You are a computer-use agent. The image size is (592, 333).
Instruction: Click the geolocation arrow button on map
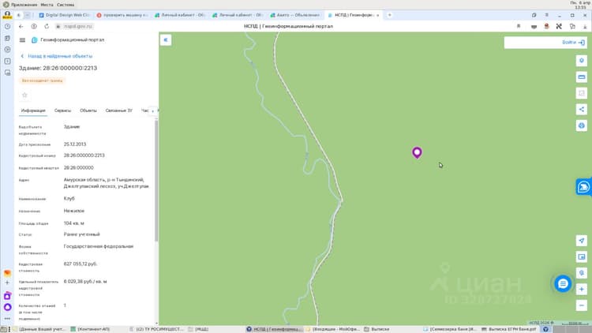point(582,241)
